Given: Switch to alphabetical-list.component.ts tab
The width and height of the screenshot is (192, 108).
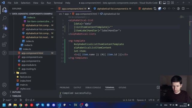Looking at the screenshot, I should point(112,9).
